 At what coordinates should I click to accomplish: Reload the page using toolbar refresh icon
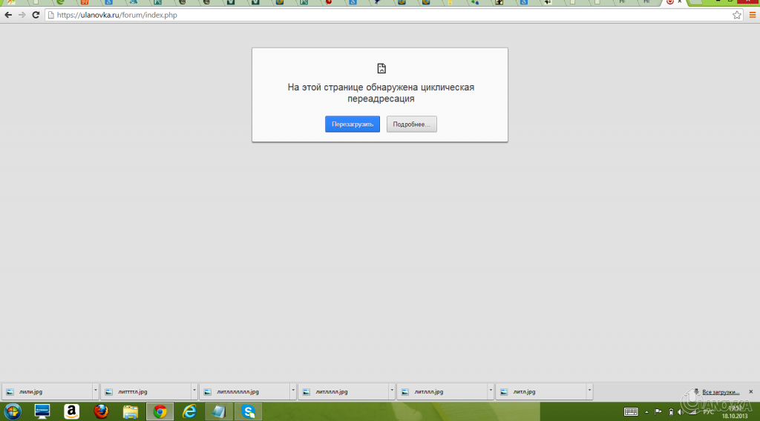35,15
